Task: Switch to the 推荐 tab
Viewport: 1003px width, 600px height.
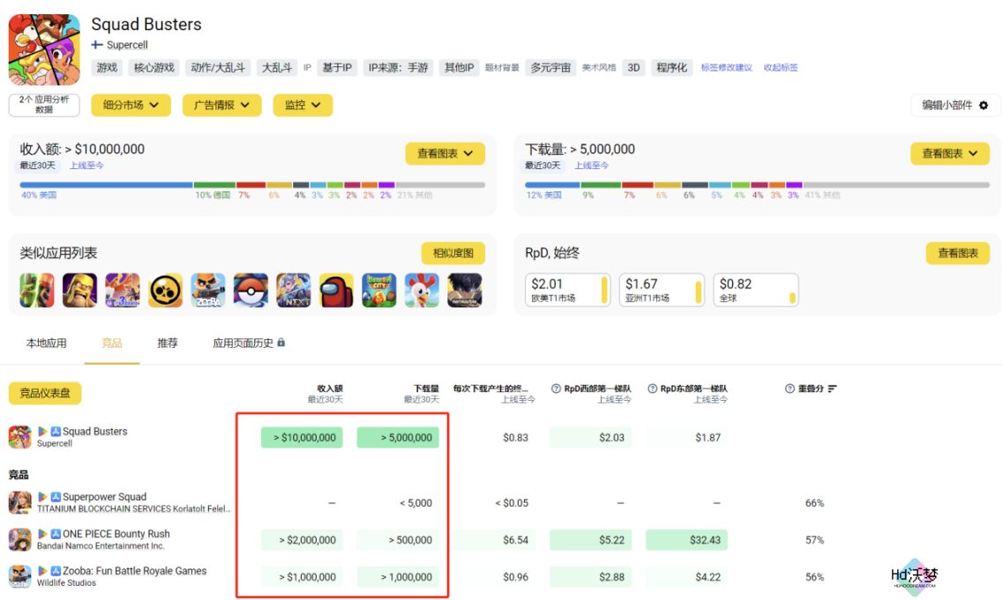Action: point(168,343)
